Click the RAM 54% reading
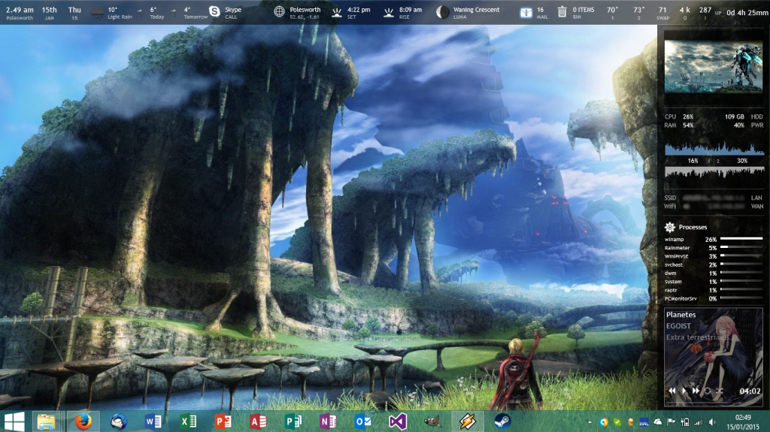Screen dimensions: 770x432 pos(679,125)
